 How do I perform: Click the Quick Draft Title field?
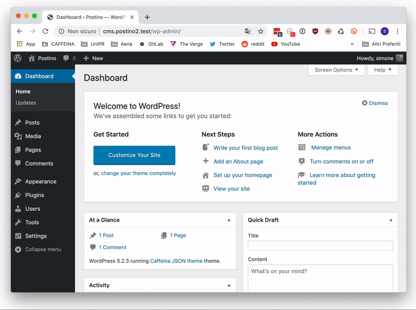(320, 246)
